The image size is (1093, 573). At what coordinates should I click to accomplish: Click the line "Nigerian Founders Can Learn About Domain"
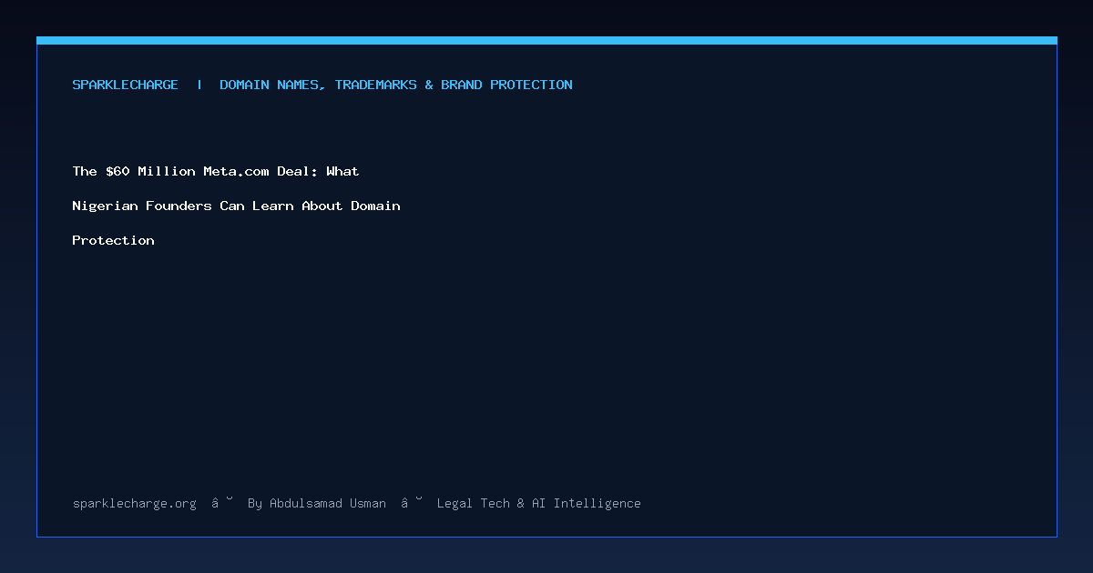237,206
